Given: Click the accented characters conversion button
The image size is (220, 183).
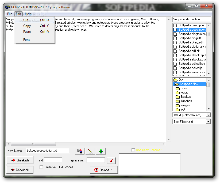Looking at the screenshot, I should [x=20, y=170].
